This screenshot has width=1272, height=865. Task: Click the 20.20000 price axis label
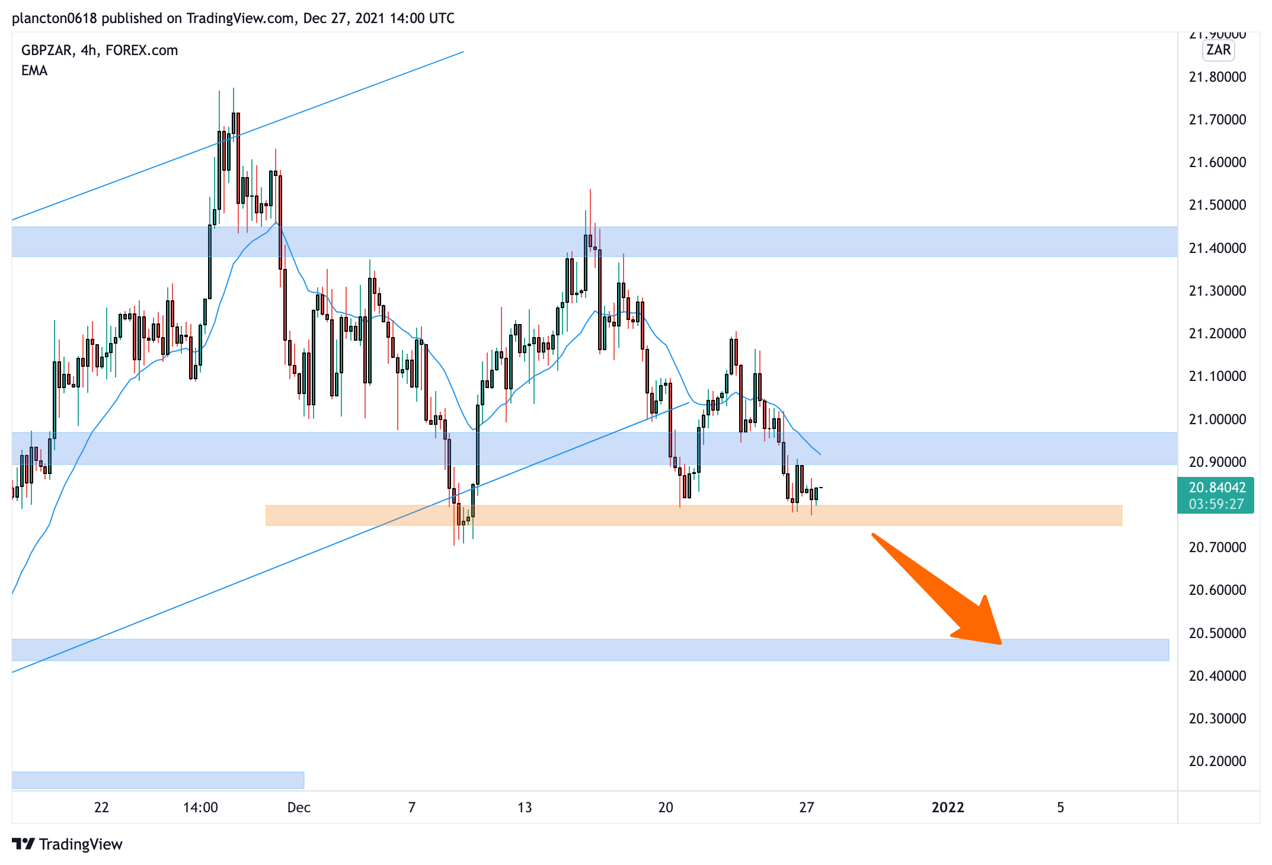tap(1217, 761)
